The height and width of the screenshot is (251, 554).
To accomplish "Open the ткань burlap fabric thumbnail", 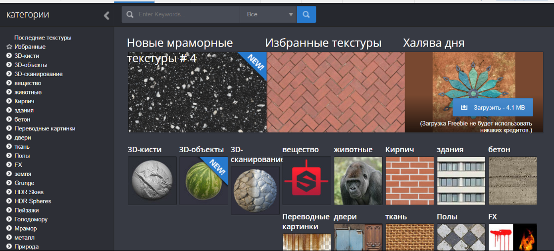I will (409, 237).
